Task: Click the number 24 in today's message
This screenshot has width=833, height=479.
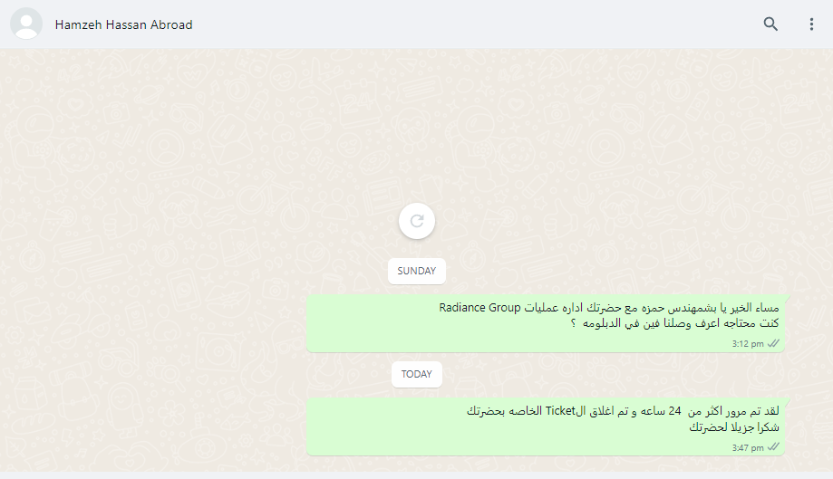Action: coord(674,411)
